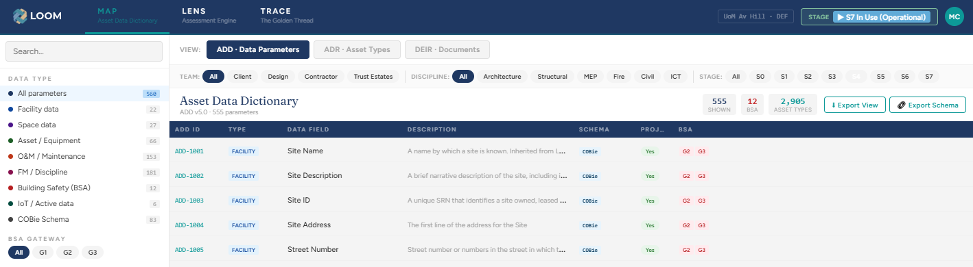Select the All BSA gateway filter
The width and height of the screenshot is (973, 267).
pyautogui.click(x=19, y=253)
